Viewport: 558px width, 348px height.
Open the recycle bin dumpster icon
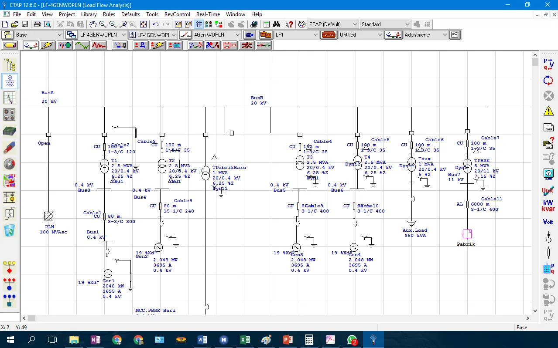tap(10, 230)
